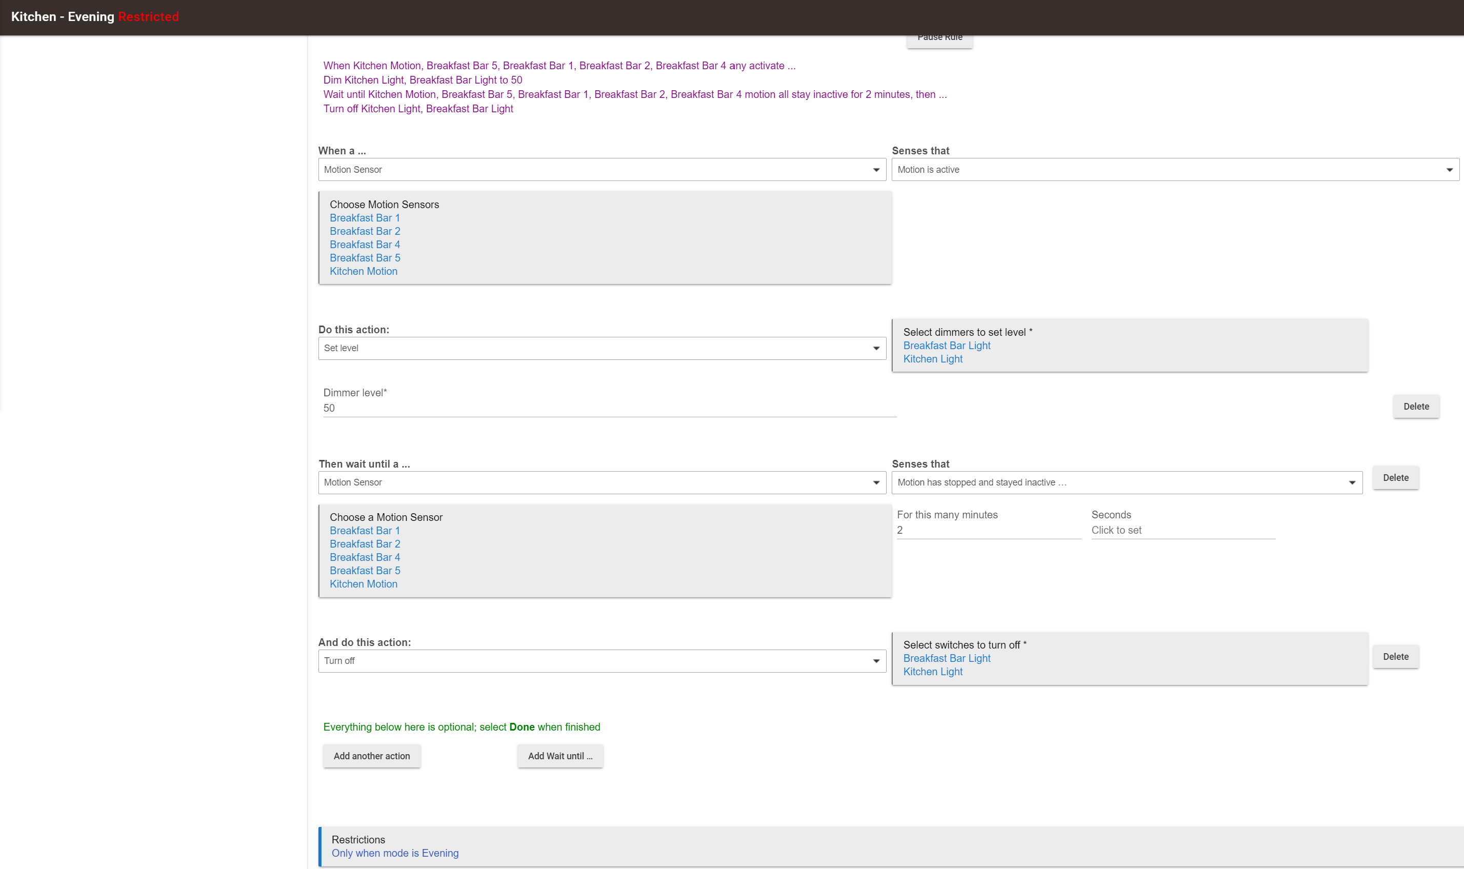
Task: Delete the Turn off action
Action: click(1395, 656)
